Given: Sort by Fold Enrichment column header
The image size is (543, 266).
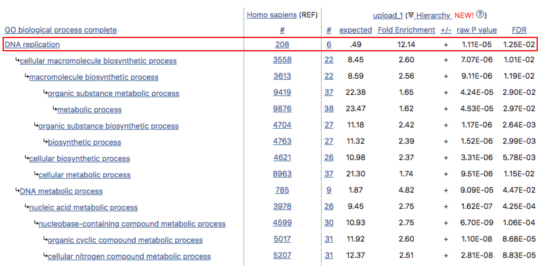Looking at the screenshot, I should [x=406, y=30].
